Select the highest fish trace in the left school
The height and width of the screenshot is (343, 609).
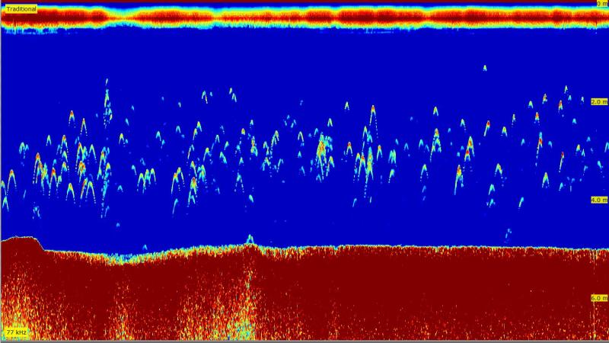106,85
